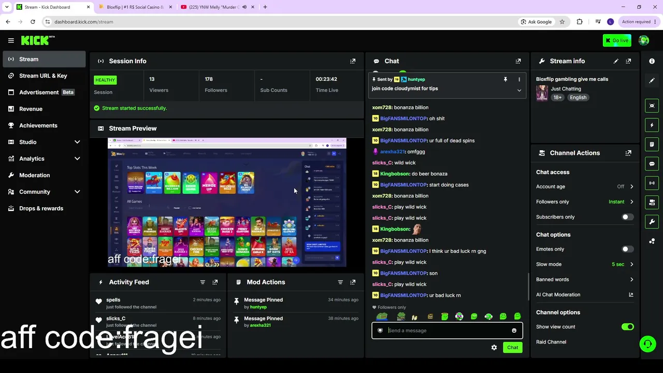Click the Kick logo

pos(38,40)
